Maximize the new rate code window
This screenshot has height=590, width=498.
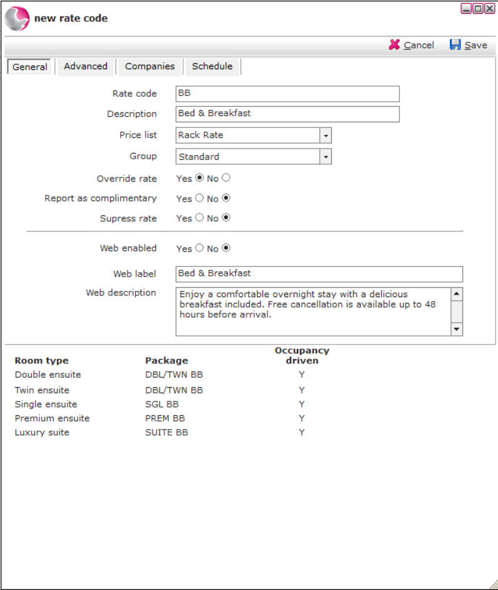pyautogui.click(x=478, y=8)
